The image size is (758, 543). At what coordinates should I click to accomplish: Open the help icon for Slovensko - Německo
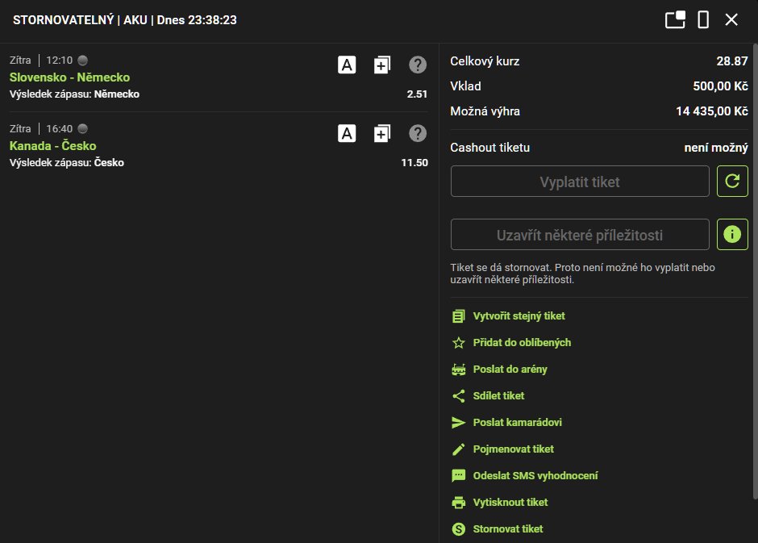[x=418, y=65]
